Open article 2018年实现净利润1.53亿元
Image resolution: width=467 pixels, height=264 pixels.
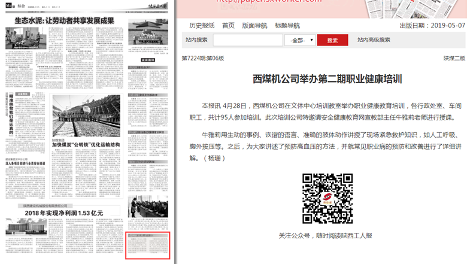(64, 213)
